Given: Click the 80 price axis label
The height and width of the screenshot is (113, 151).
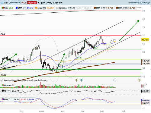Looking at the screenshot, I should click(x=144, y=19).
